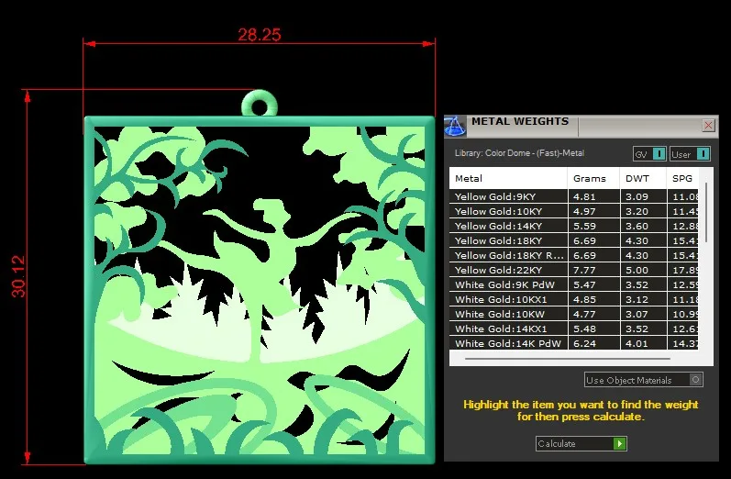Click the vertical scrollbar of metal list

point(706,212)
